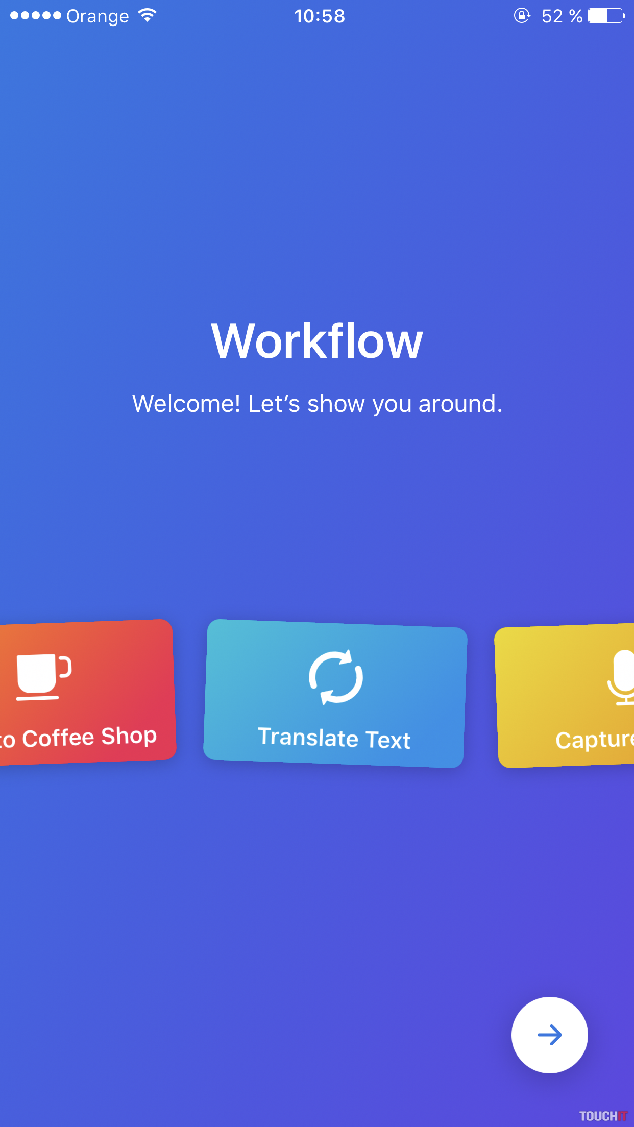Tap the "Capture" label on yellow card

click(x=594, y=740)
